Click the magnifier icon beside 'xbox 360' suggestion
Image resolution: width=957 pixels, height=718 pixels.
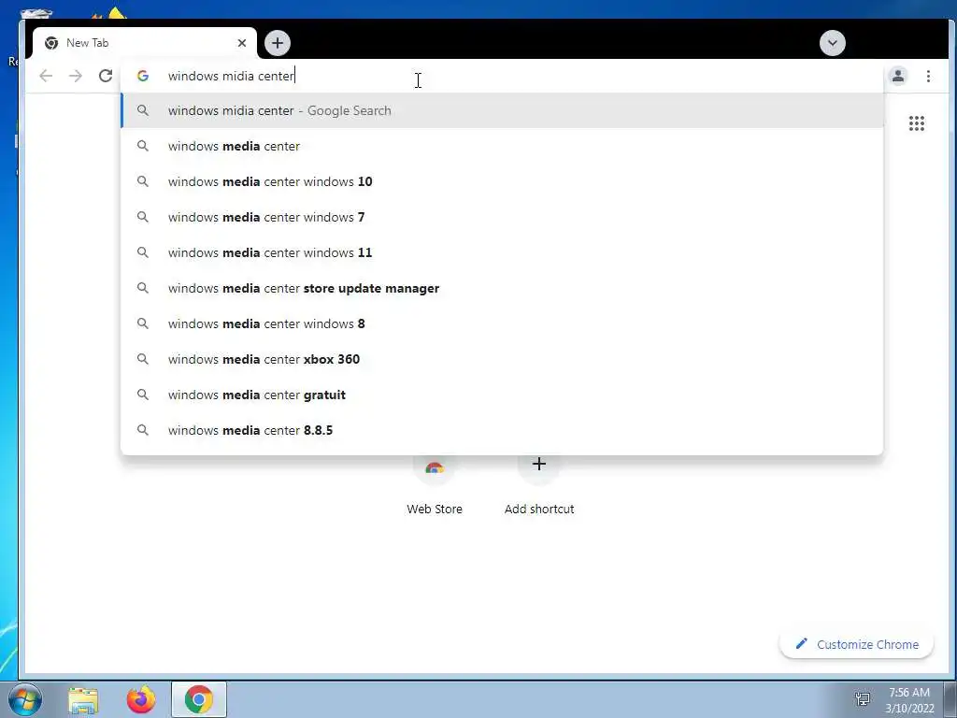coord(142,359)
